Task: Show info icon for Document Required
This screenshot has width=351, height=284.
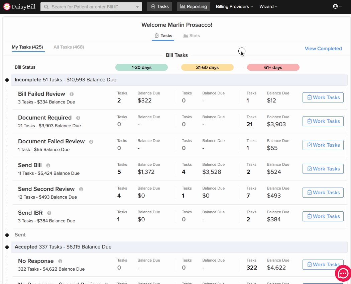Action: [x=78, y=118]
